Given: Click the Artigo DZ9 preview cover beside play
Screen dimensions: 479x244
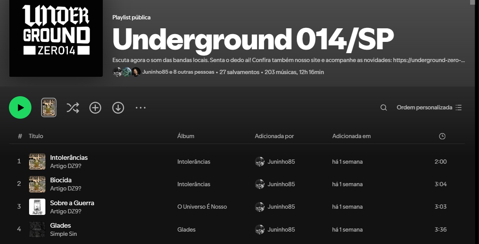Looking at the screenshot, I should click(x=49, y=107).
